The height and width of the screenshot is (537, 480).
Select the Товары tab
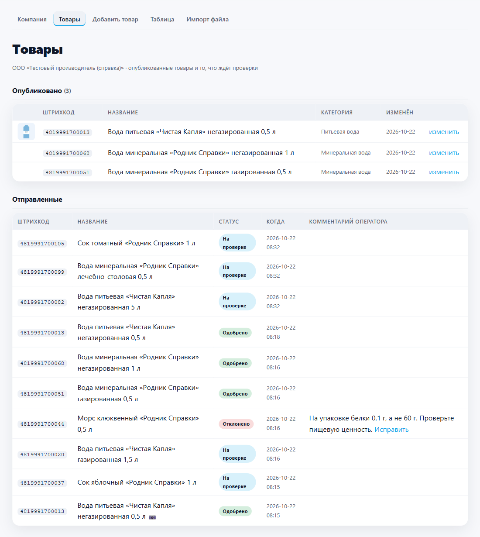[x=69, y=19]
